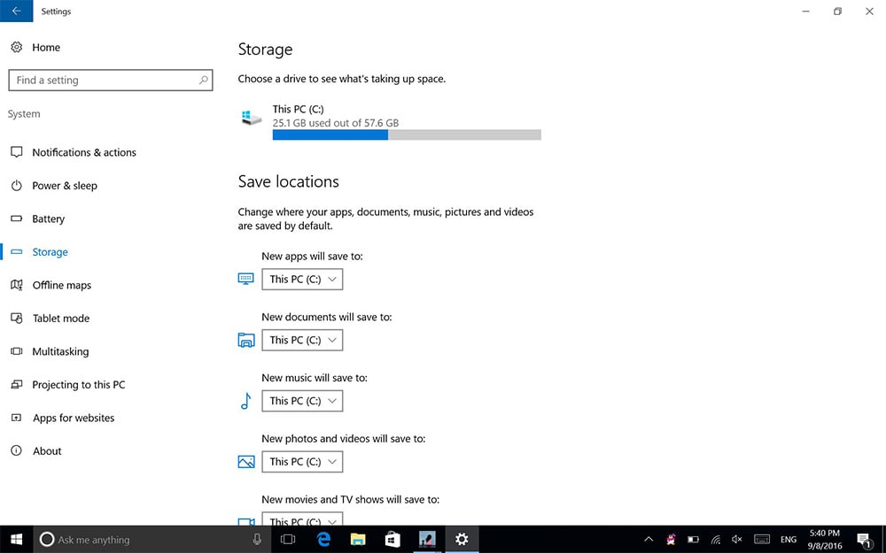The width and height of the screenshot is (886, 553).
Task: Launch File Explorer from the taskbar
Action: [358, 539]
